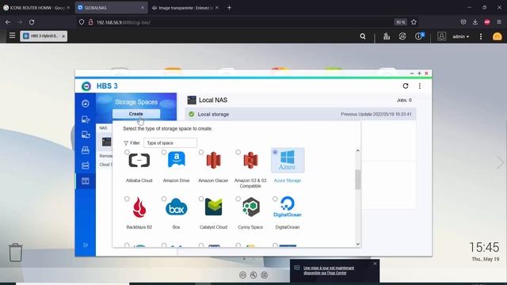Open the Sync sidebar icon
Image resolution: width=507 pixels, height=285 pixels.
point(86,135)
